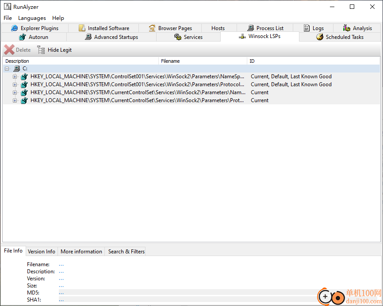Switch to the Autorun tab

point(34,37)
